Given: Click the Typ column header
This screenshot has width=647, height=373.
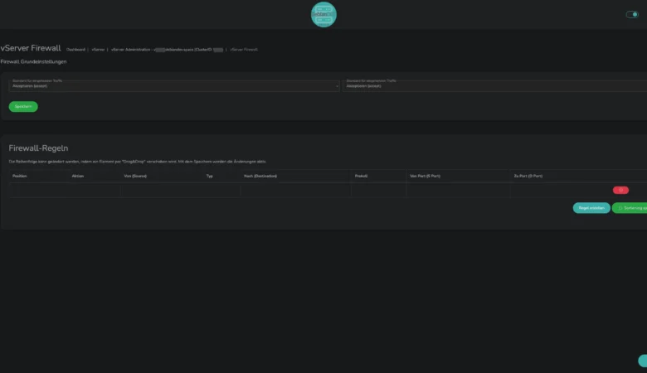Looking at the screenshot, I should (210, 176).
